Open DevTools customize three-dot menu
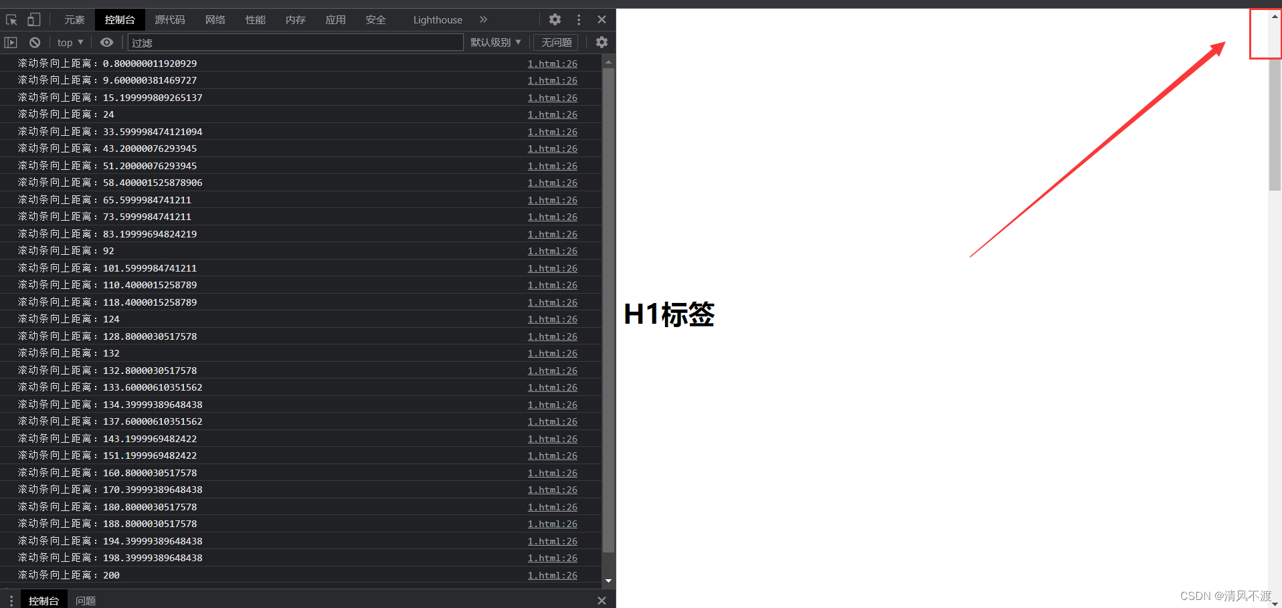1282x608 pixels. (579, 20)
